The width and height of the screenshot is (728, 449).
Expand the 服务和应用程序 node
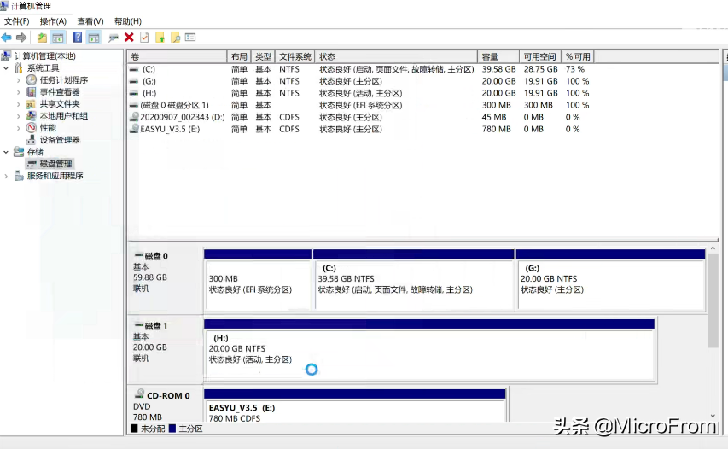7,176
